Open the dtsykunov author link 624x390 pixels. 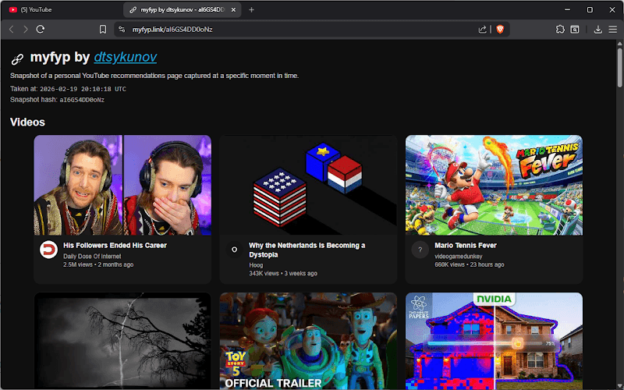click(126, 57)
